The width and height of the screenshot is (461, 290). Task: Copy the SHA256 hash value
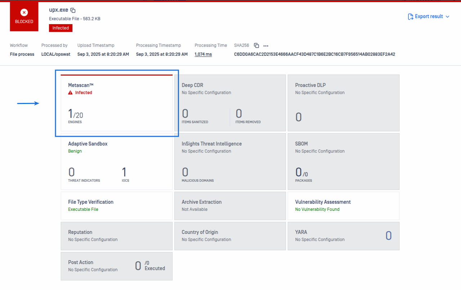(x=256, y=46)
